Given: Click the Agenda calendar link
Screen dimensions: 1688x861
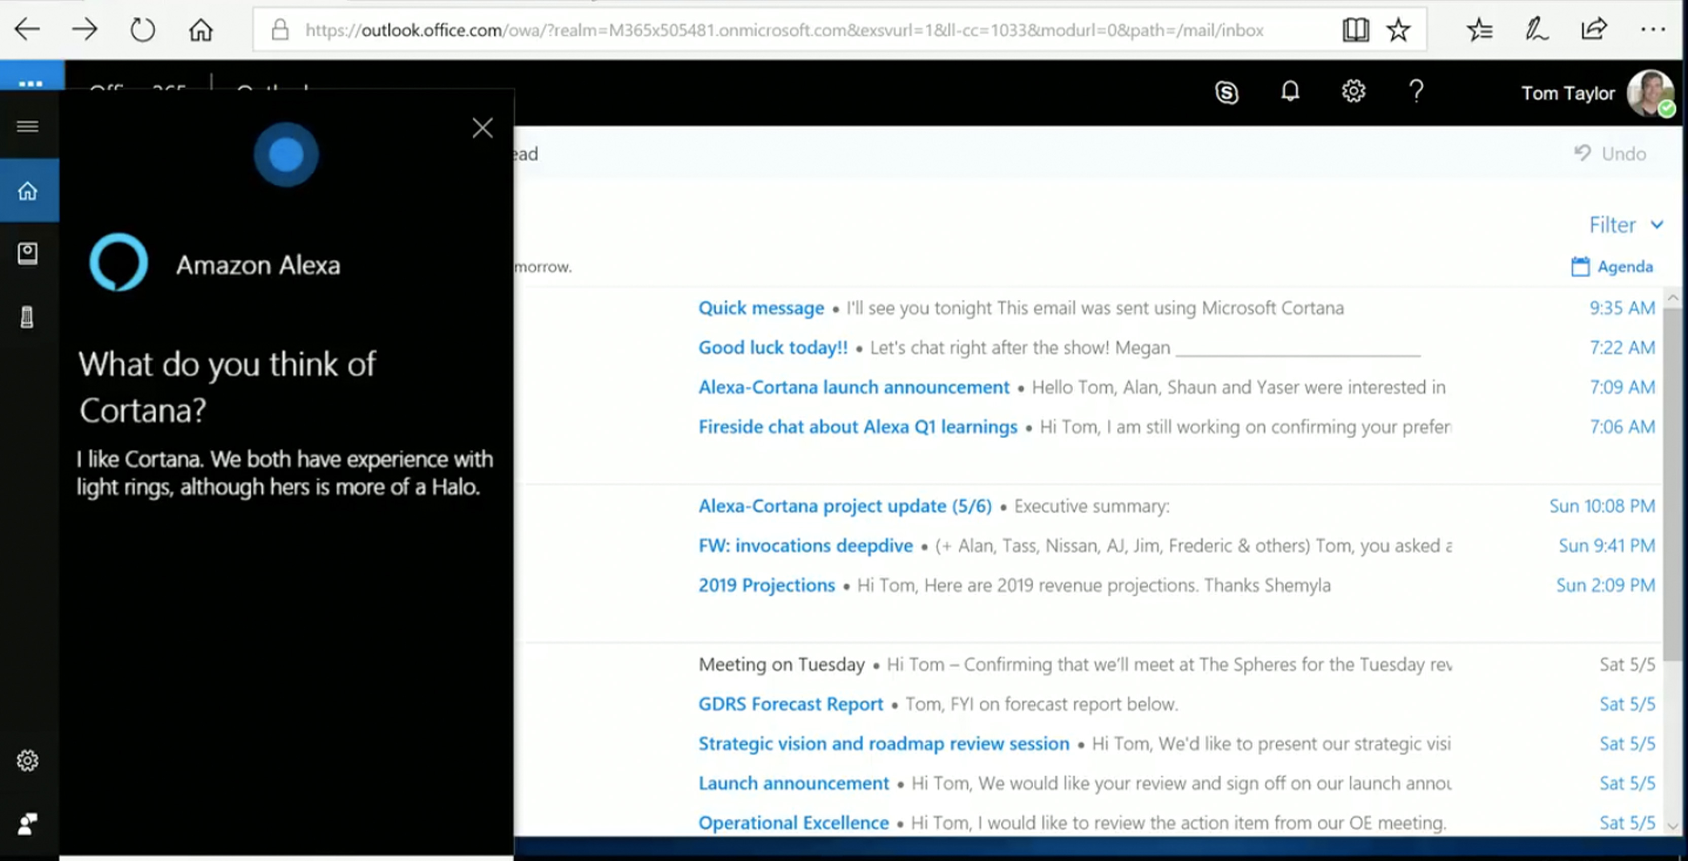Looking at the screenshot, I should pos(1612,267).
